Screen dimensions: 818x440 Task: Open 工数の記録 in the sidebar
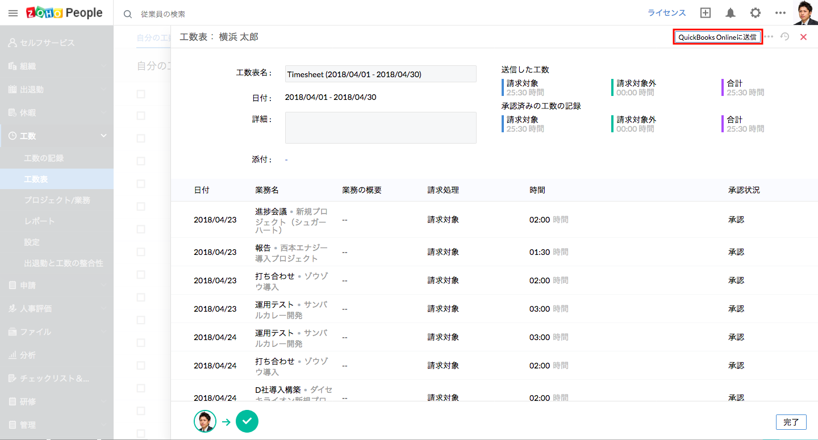[44, 158]
